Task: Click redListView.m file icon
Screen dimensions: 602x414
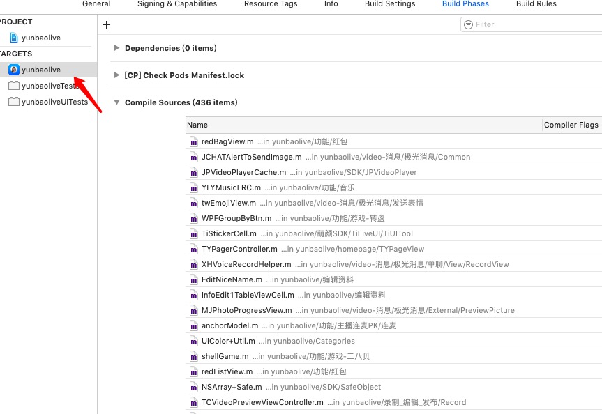Action: coord(193,373)
